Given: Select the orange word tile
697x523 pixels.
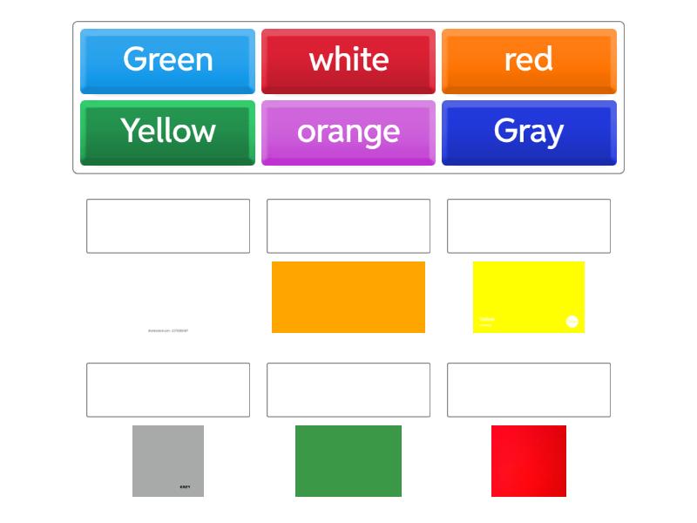Looking at the screenshot, I should 348,132.
